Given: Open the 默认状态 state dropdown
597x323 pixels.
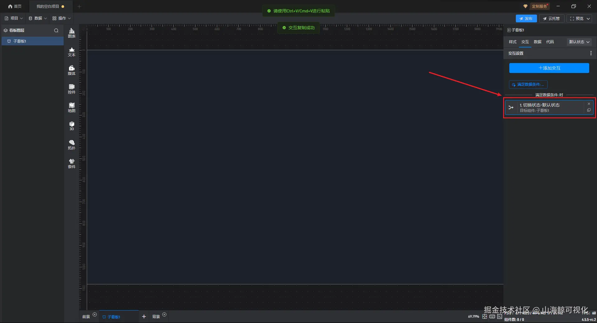Looking at the screenshot, I should tap(579, 42).
